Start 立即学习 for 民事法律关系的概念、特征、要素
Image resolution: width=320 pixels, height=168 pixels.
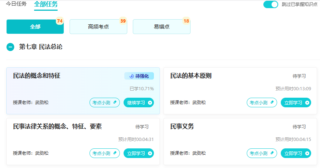tap(139, 153)
